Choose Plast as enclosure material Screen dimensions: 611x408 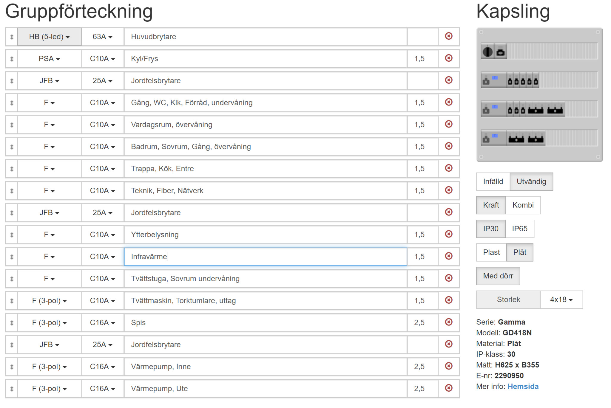click(491, 252)
